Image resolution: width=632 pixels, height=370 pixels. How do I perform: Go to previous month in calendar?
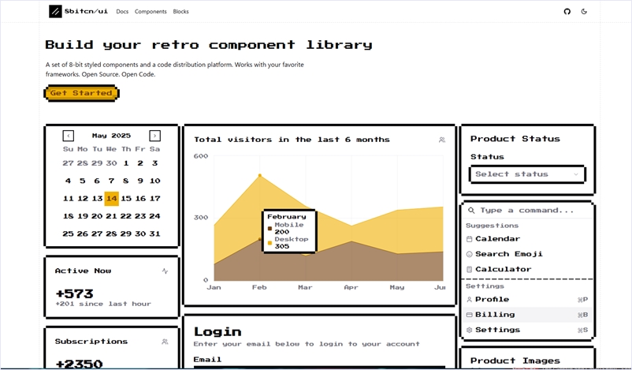[x=69, y=136]
